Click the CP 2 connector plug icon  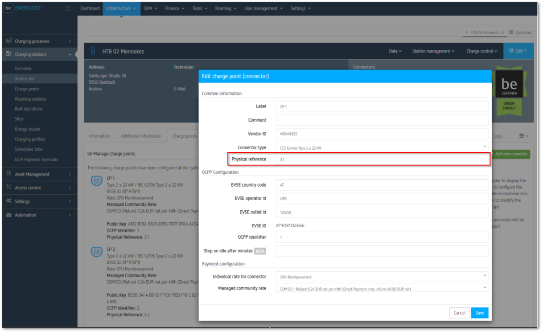(x=97, y=252)
